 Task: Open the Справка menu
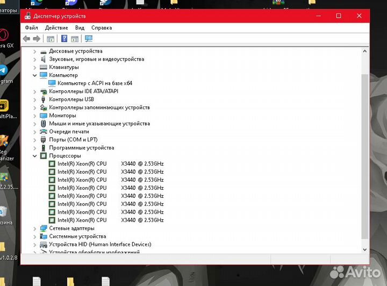pyautogui.click(x=102, y=27)
